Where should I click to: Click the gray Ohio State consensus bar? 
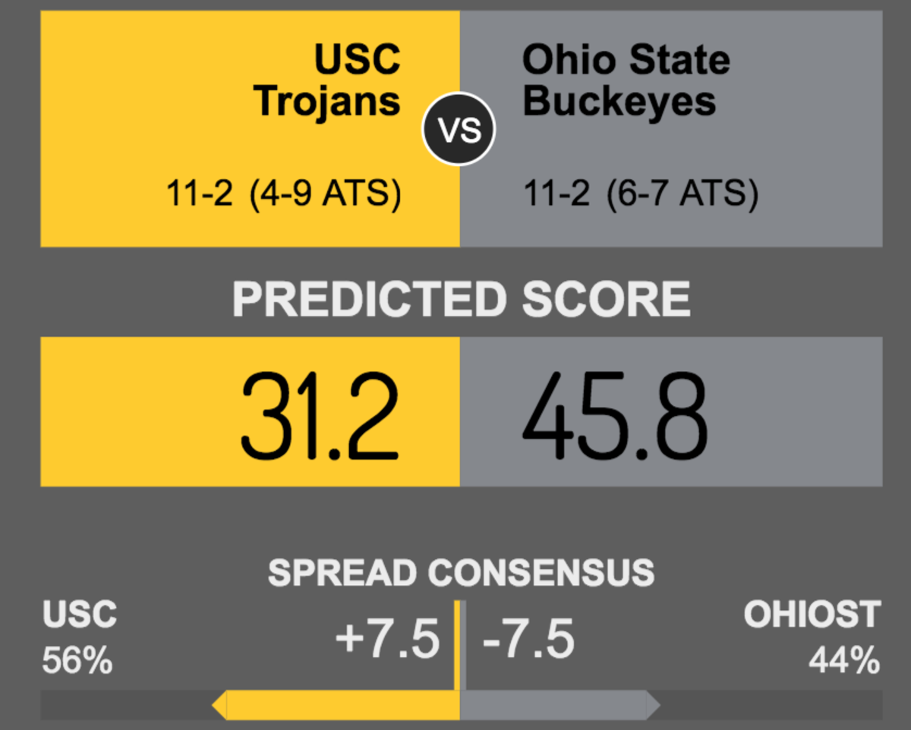click(x=560, y=705)
